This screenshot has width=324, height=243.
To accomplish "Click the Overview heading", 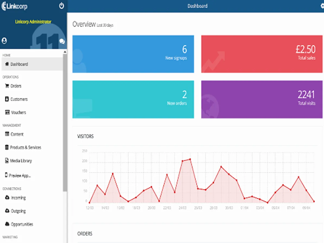I will click(84, 24).
